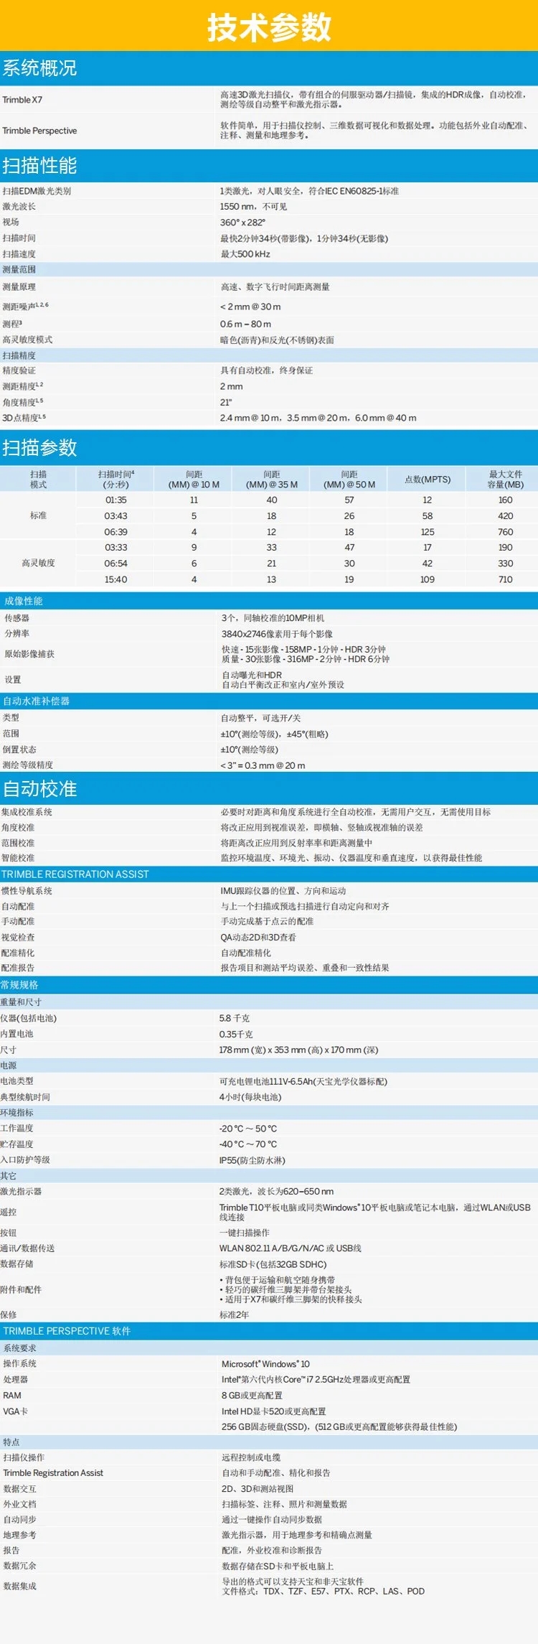This screenshot has height=1644, width=538.
Task: Click the 点数(MPTS) column header
Action: (x=428, y=479)
